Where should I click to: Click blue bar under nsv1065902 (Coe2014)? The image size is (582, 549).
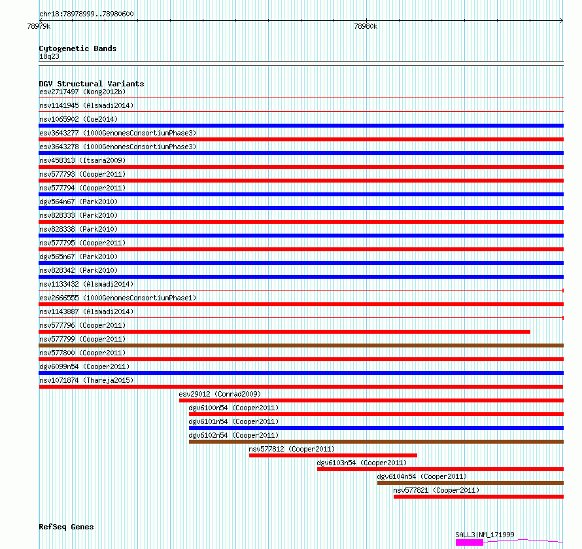click(301, 126)
